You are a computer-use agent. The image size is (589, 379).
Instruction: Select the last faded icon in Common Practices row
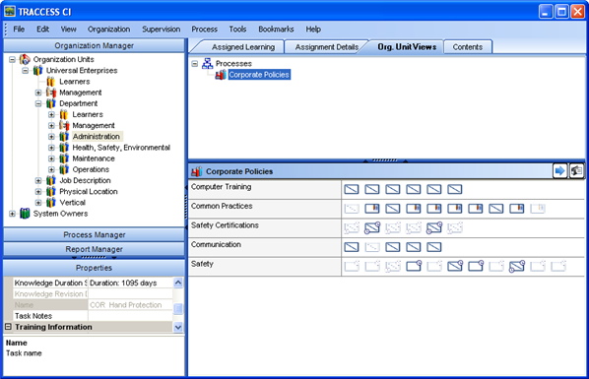538,209
